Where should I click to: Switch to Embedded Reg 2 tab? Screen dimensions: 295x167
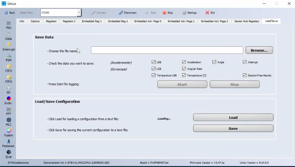pos(118,21)
